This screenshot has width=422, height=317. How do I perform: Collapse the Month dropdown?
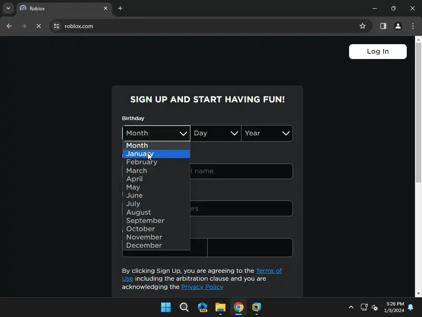156,133
